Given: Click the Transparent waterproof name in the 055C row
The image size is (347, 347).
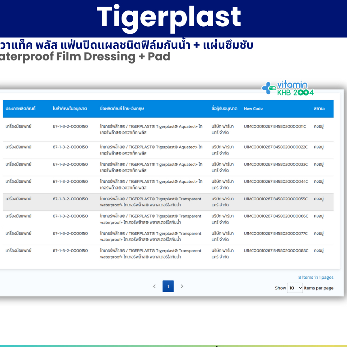Looking at the screenshot, I should [151, 201].
